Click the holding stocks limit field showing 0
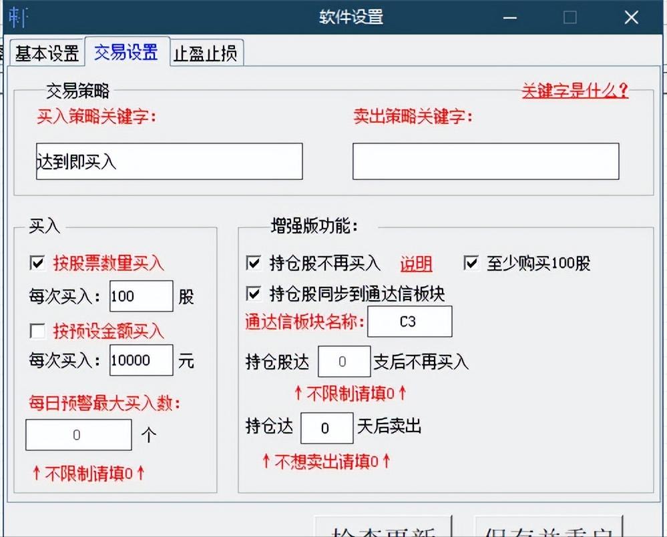 coord(344,361)
